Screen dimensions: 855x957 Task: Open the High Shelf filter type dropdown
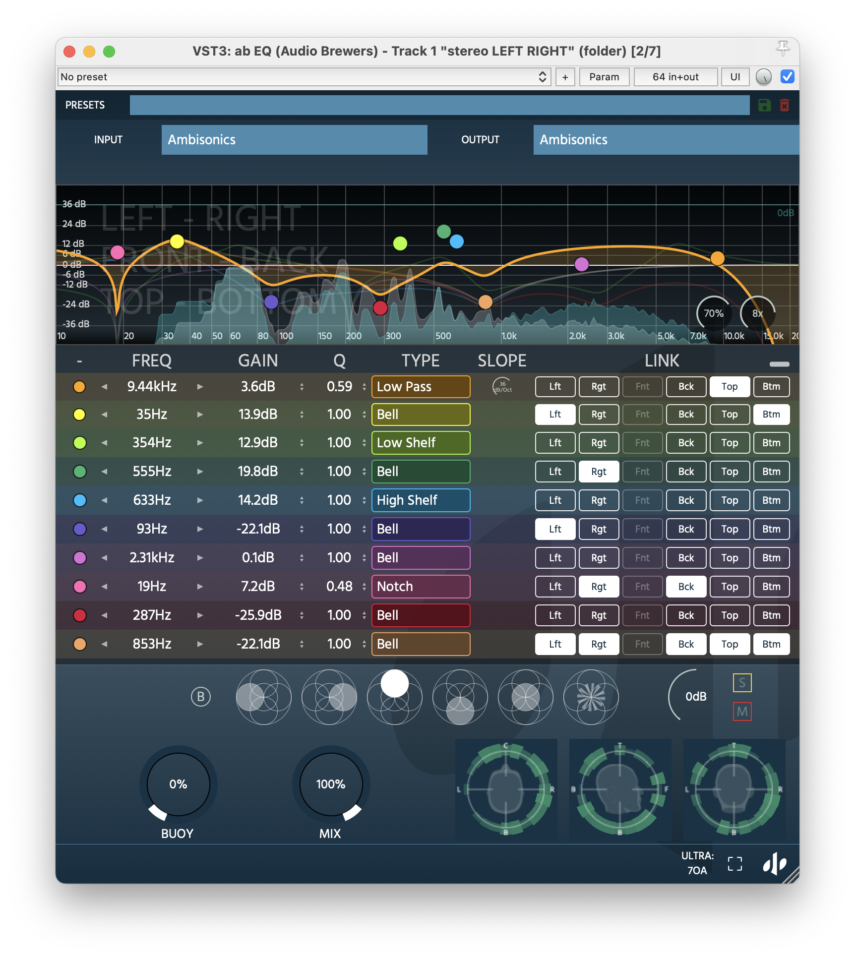[x=421, y=500]
